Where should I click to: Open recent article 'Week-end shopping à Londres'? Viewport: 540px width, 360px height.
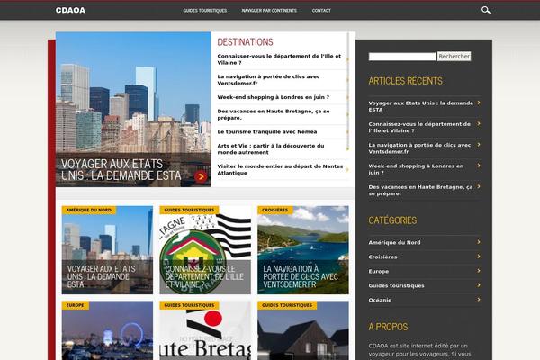click(416, 169)
